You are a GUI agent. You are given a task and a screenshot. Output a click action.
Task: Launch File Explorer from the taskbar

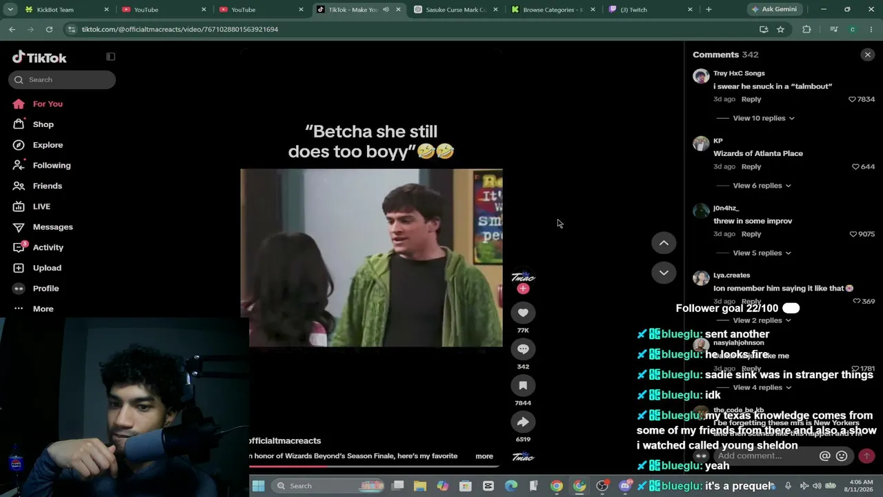pyautogui.click(x=420, y=486)
